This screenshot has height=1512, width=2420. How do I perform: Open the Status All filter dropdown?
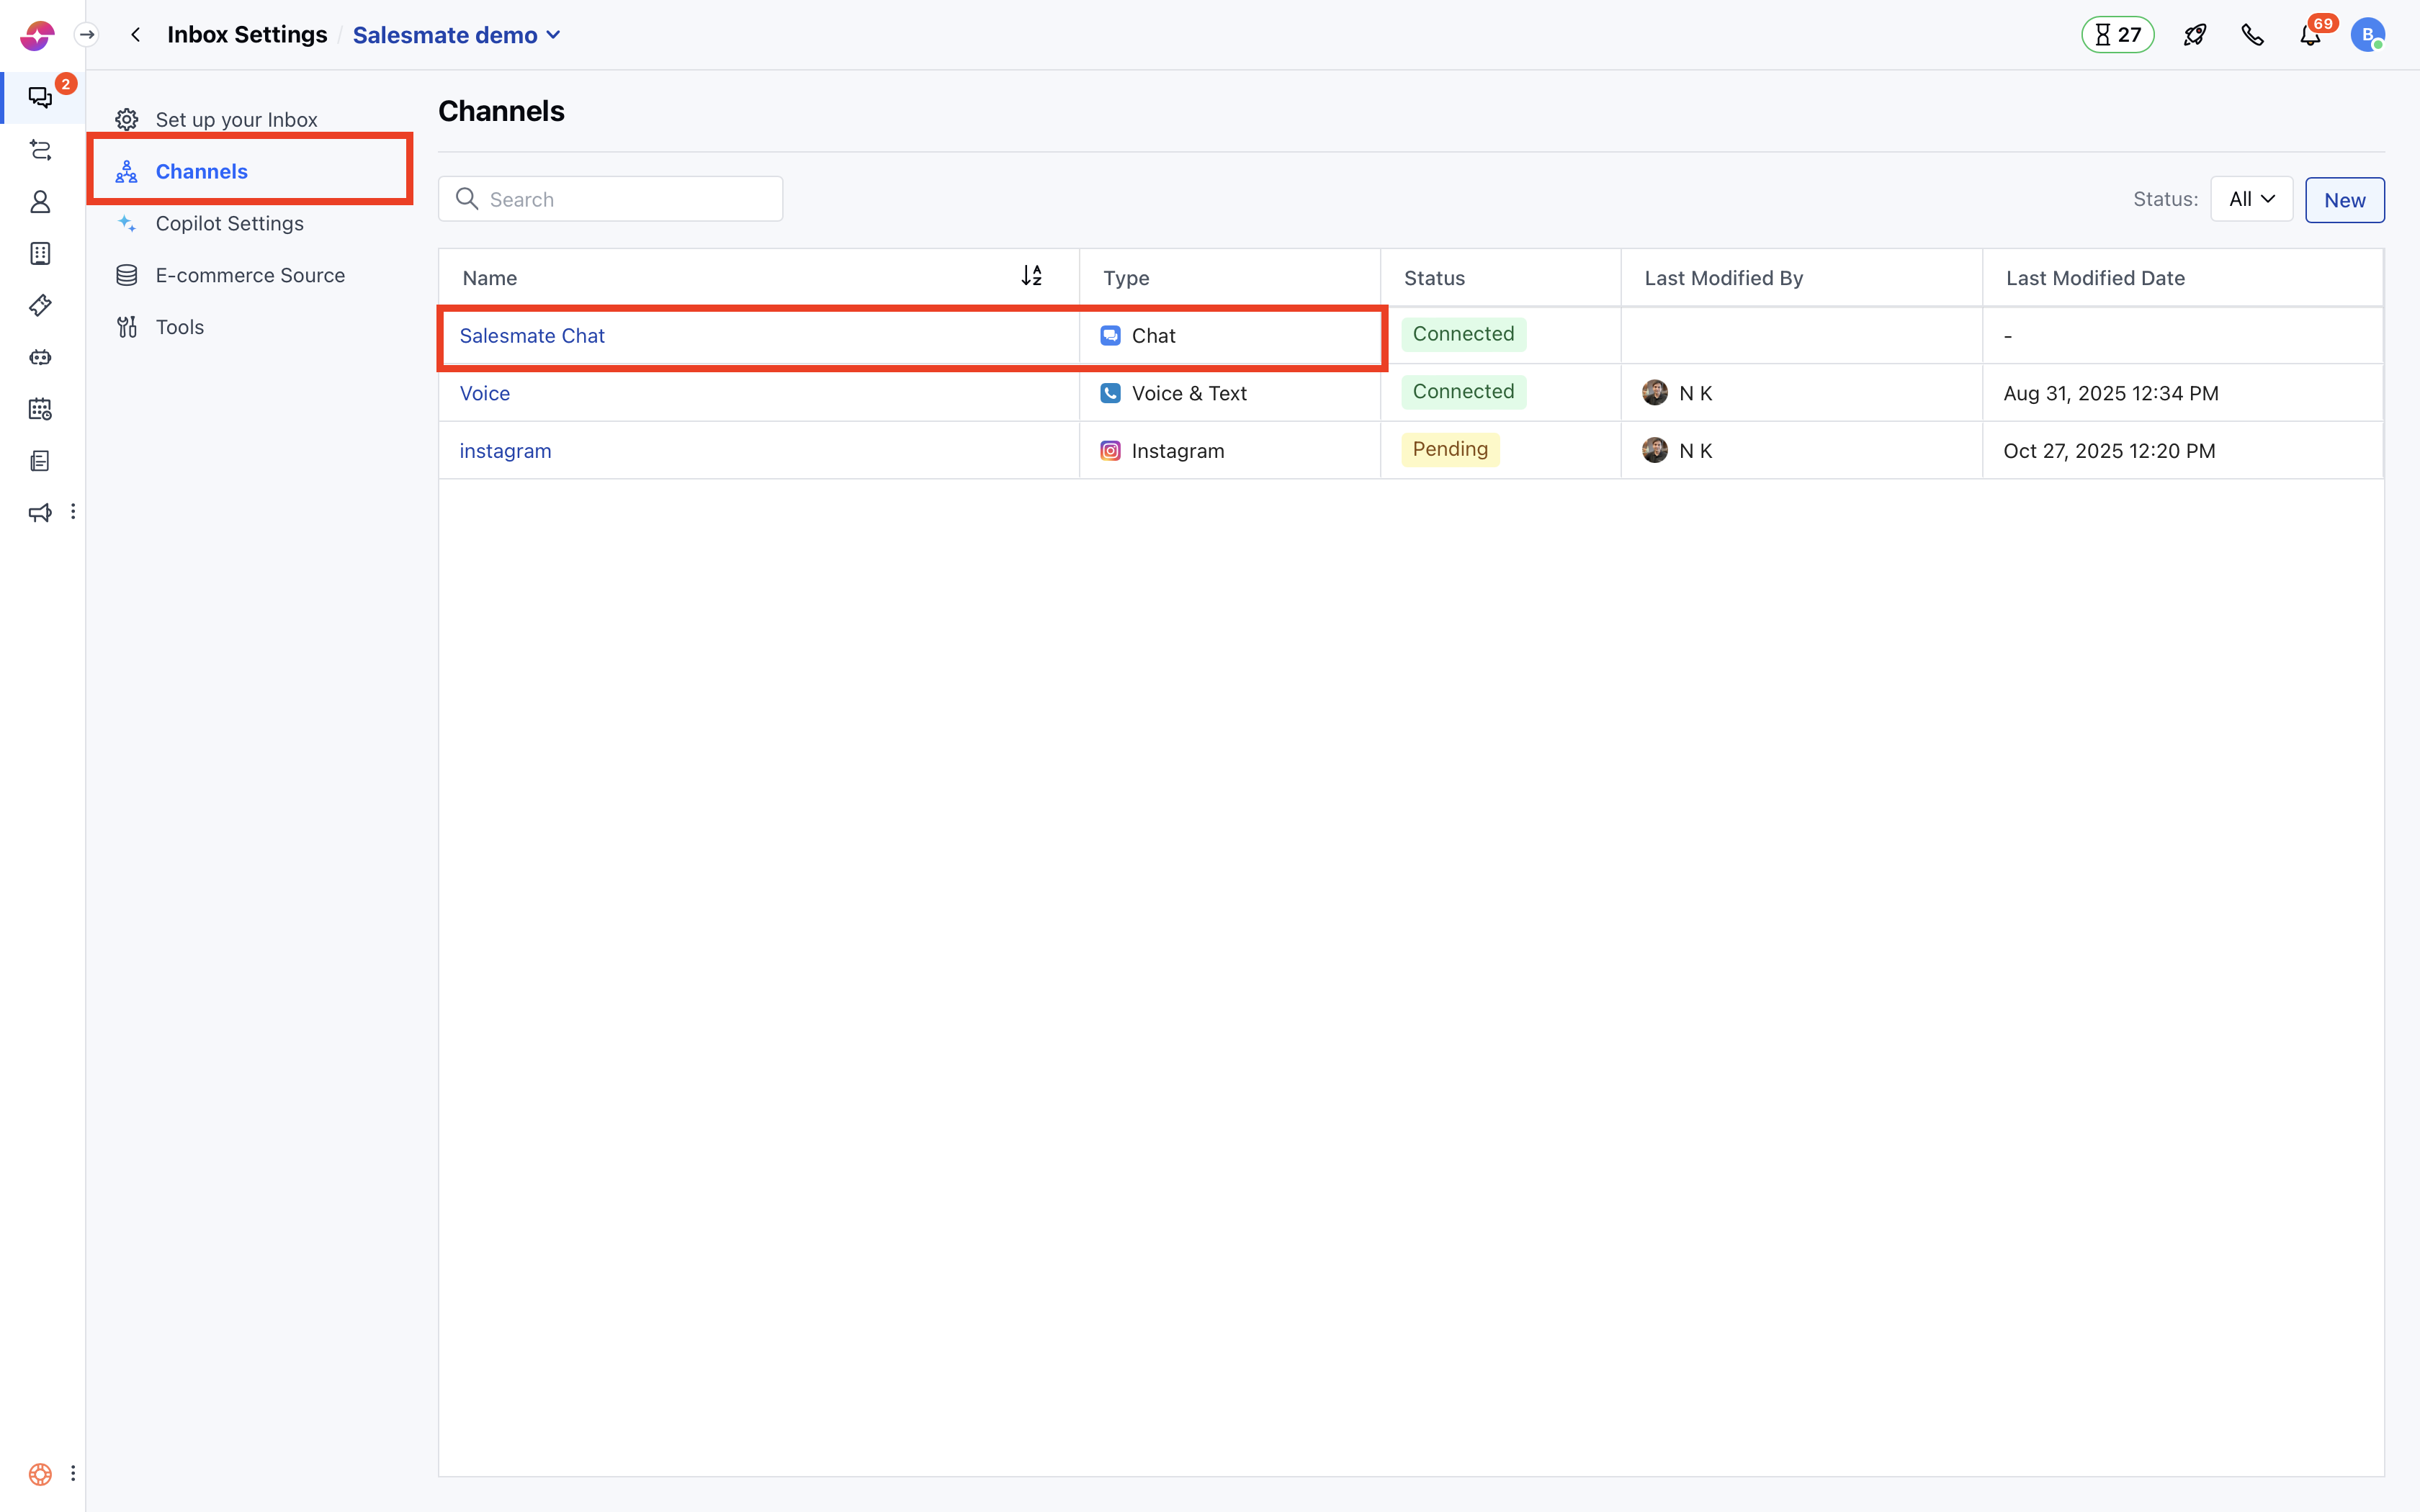click(x=2251, y=199)
